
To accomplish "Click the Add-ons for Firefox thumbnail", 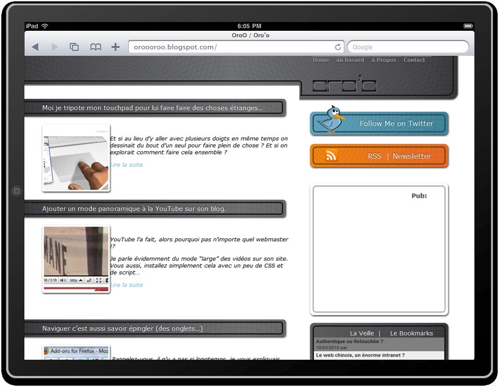I will click(76, 353).
